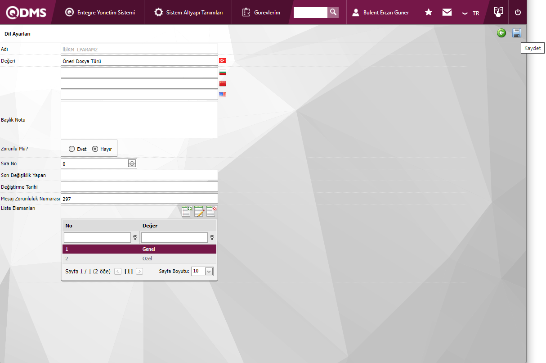Focus the top search box
The height and width of the screenshot is (363, 546).
310,12
